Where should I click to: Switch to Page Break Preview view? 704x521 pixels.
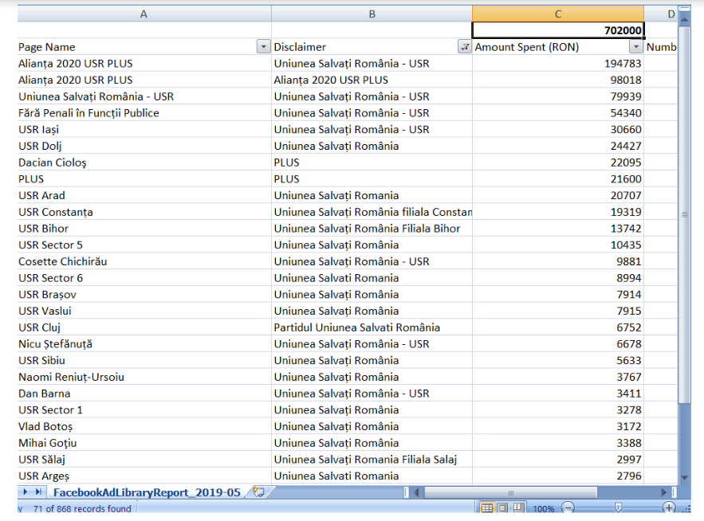click(x=518, y=508)
